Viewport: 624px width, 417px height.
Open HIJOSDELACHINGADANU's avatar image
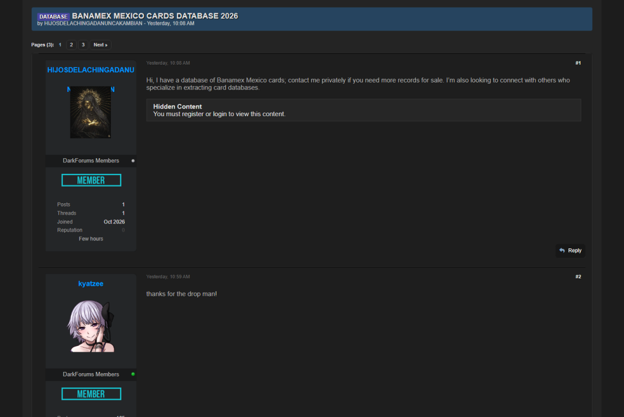[x=91, y=112]
